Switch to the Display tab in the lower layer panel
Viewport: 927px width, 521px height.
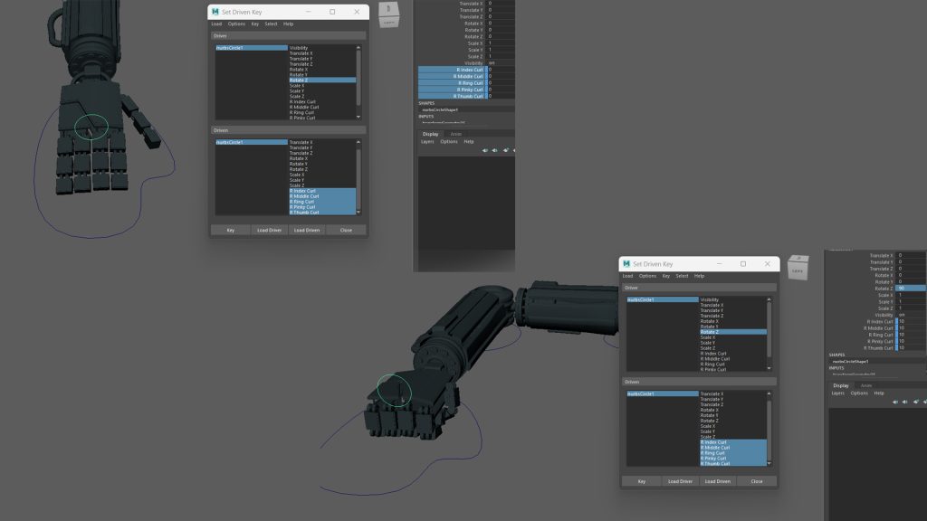[x=841, y=385]
